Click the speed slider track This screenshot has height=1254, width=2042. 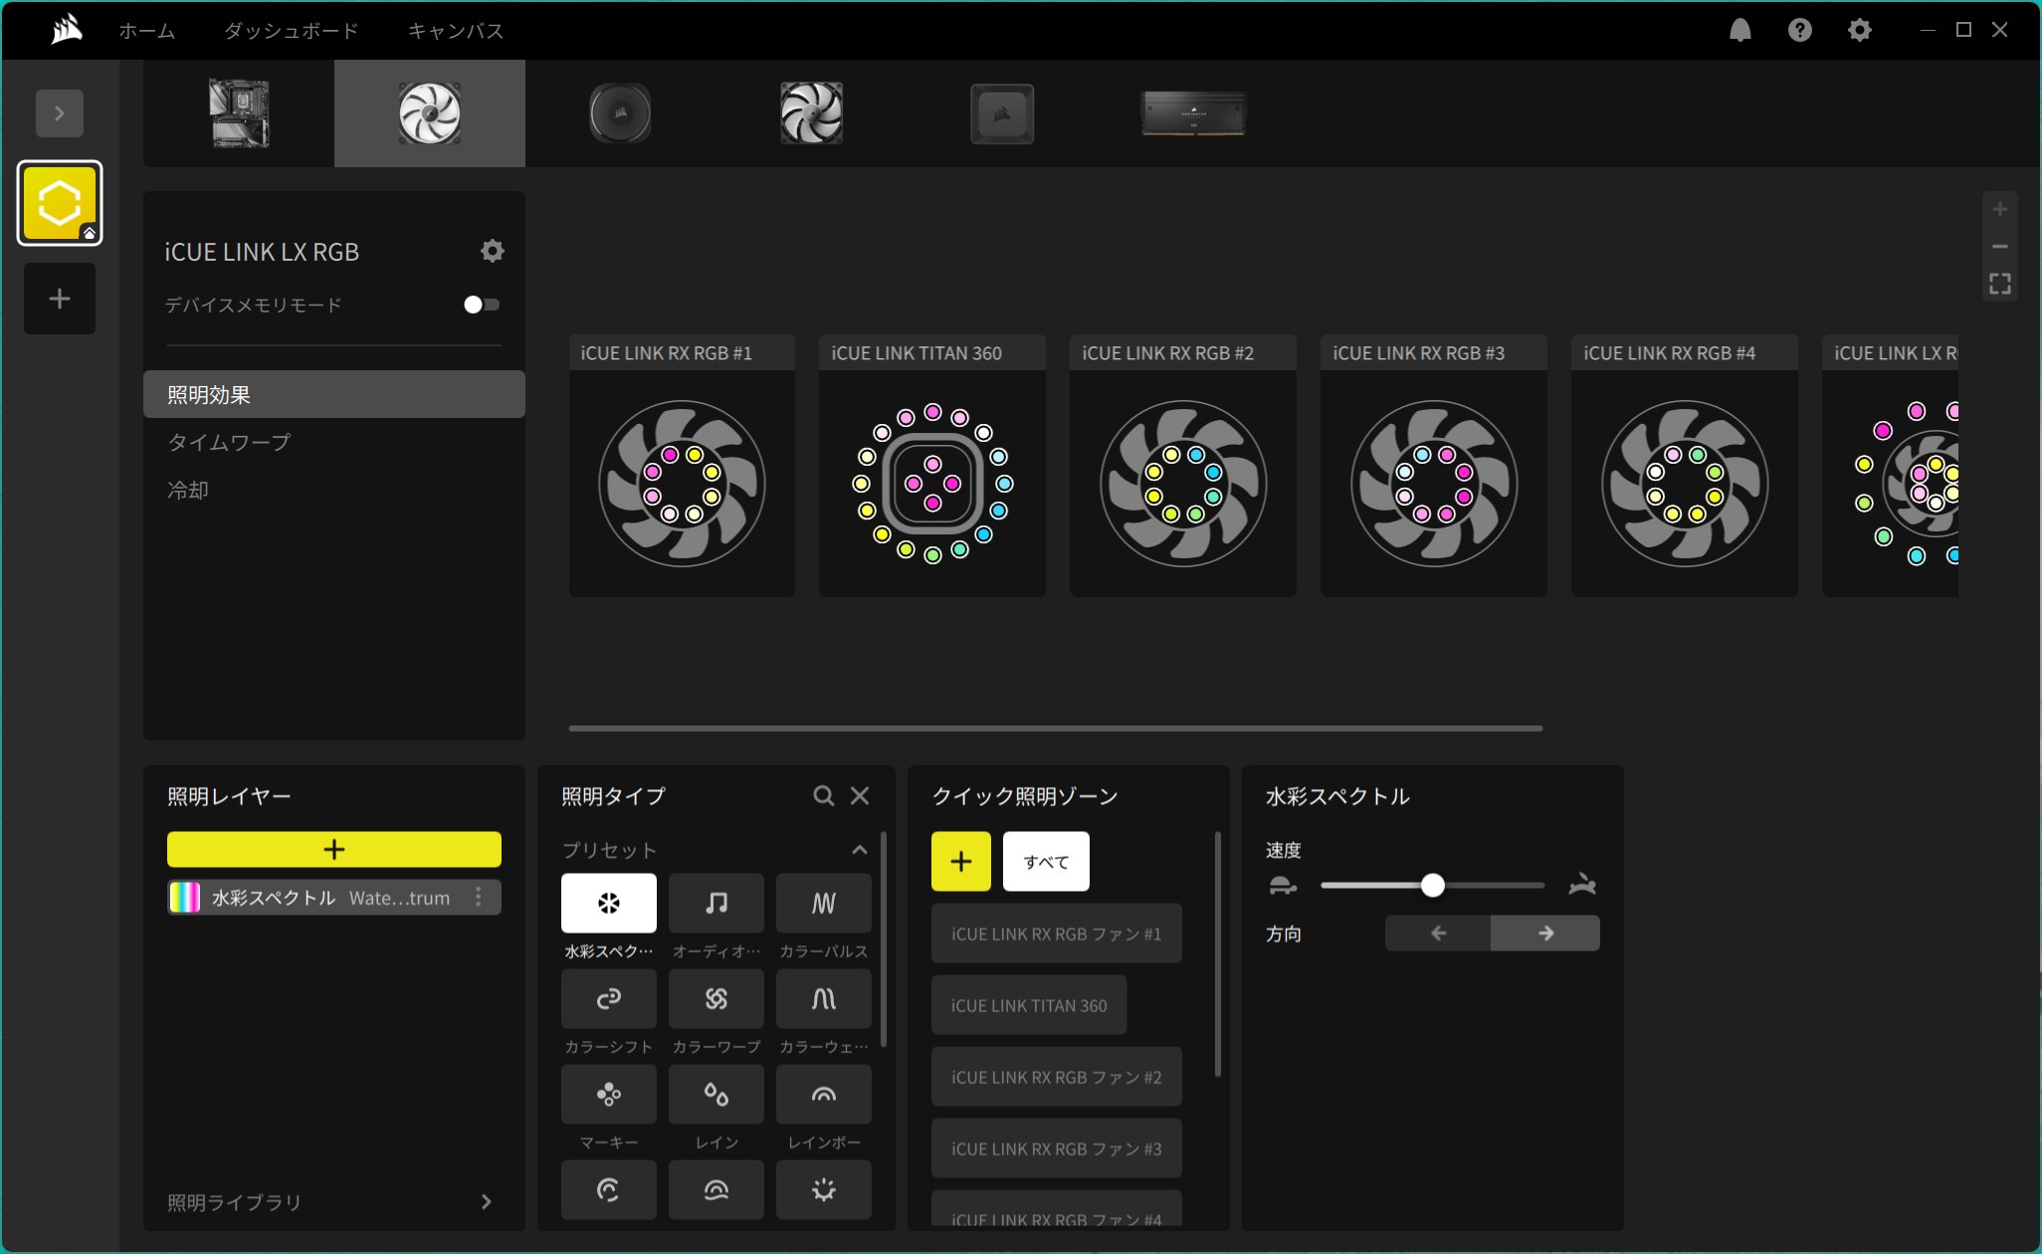tap(1493, 885)
